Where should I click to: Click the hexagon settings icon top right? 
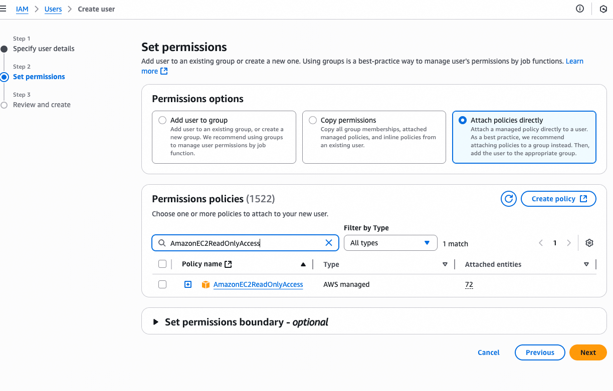603,9
